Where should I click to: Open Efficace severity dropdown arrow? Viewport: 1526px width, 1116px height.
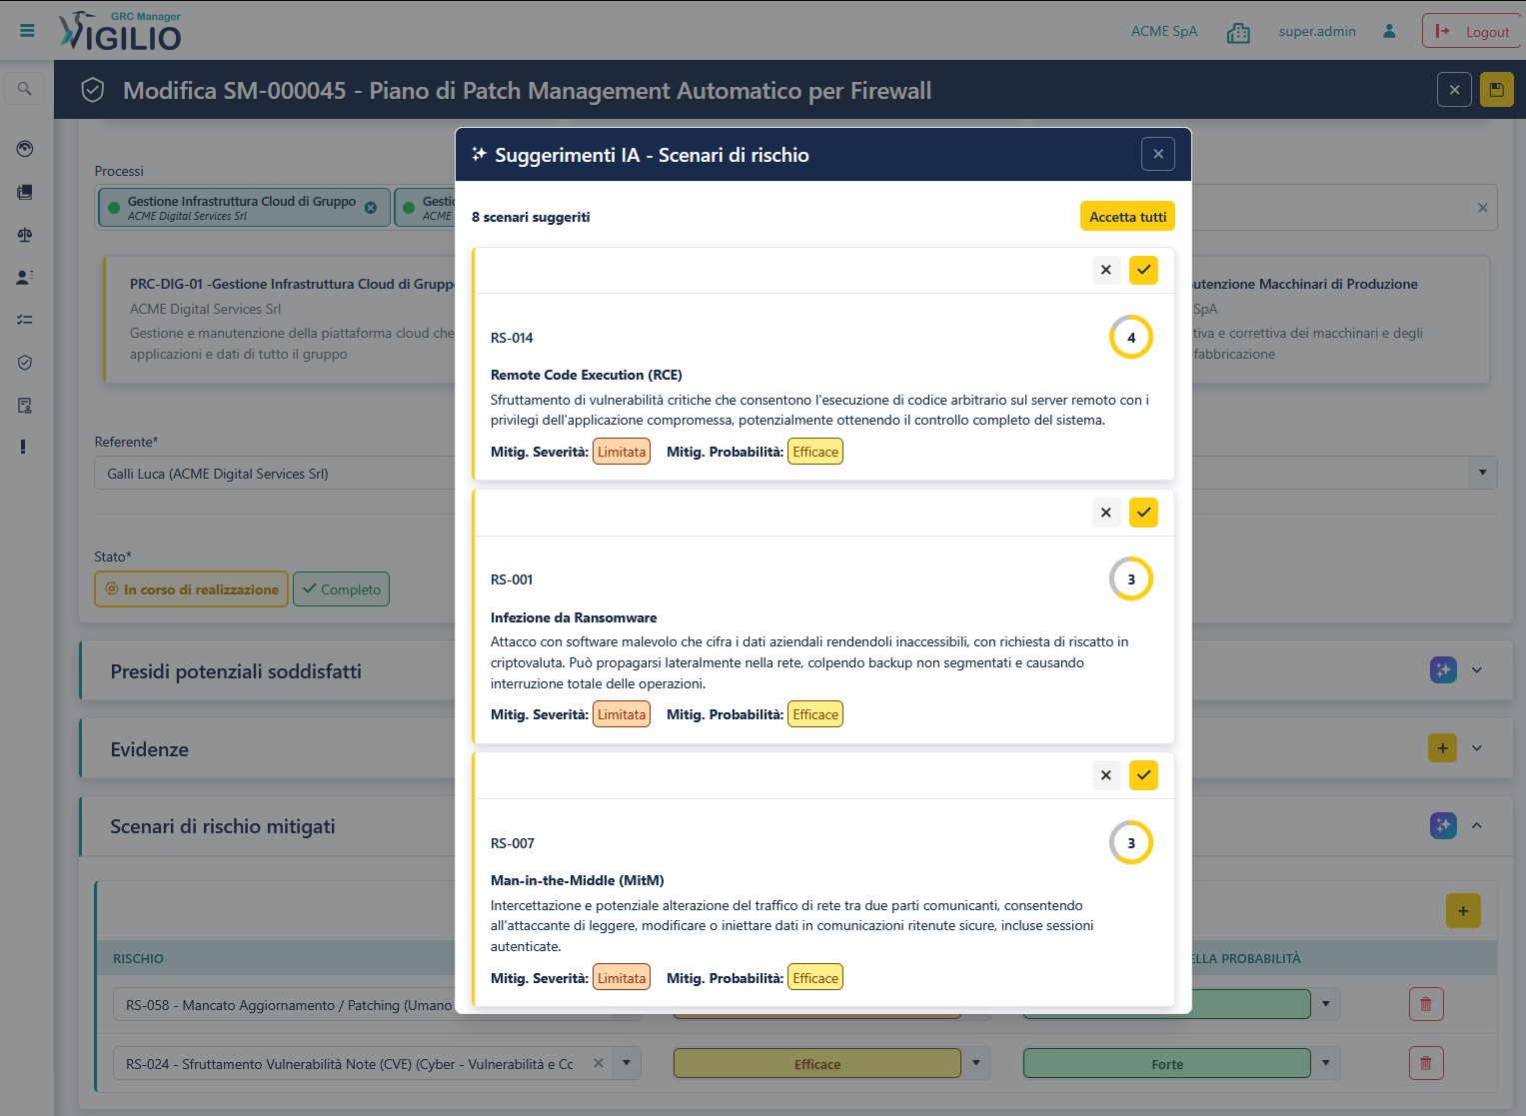pyautogui.click(x=976, y=1063)
